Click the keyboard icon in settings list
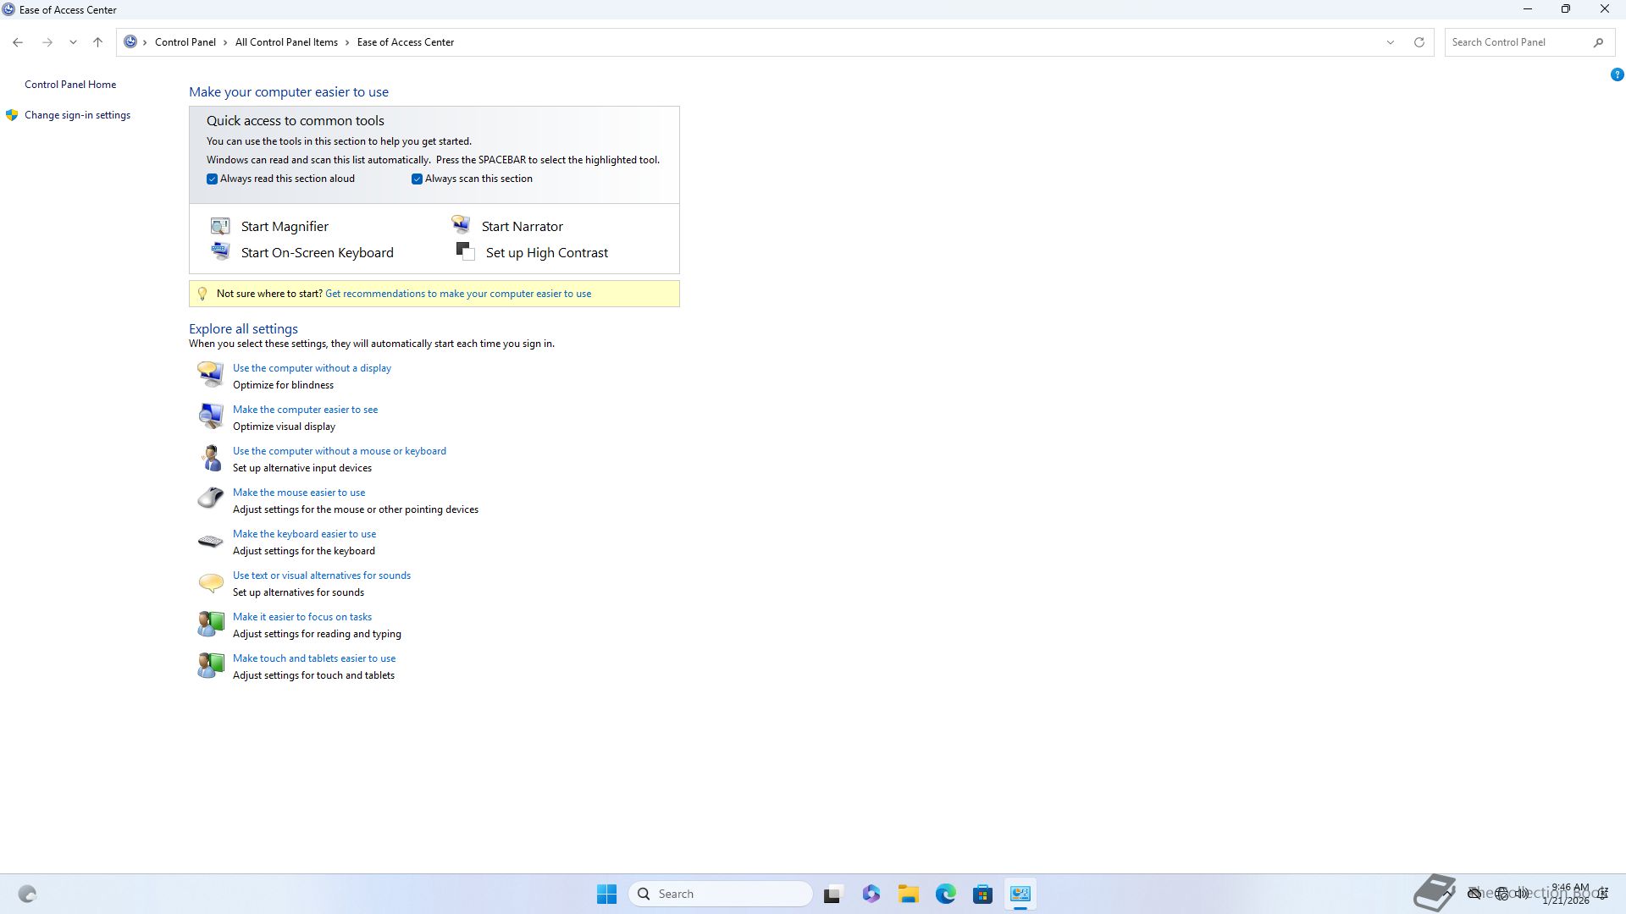The height and width of the screenshot is (914, 1626). [x=210, y=541]
